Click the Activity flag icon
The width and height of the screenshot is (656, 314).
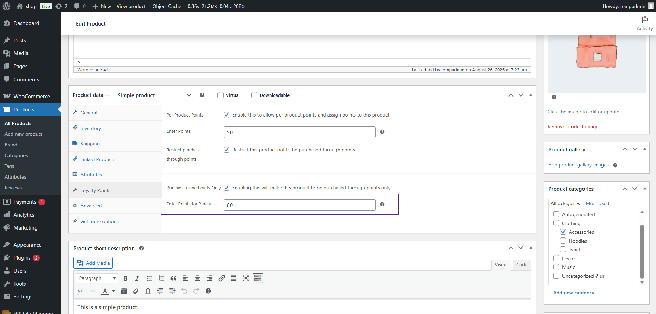[x=644, y=20]
